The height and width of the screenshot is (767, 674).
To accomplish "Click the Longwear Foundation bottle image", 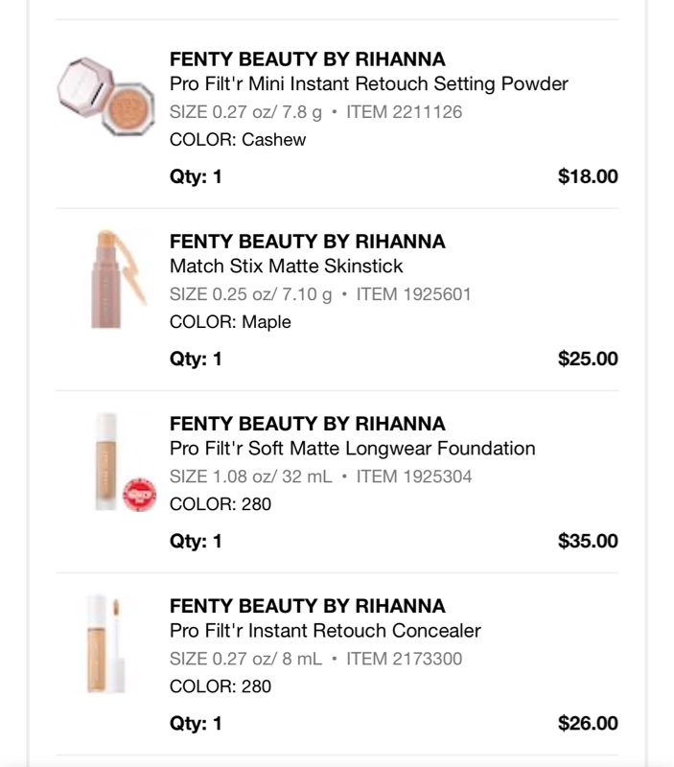I will pyautogui.click(x=105, y=461).
